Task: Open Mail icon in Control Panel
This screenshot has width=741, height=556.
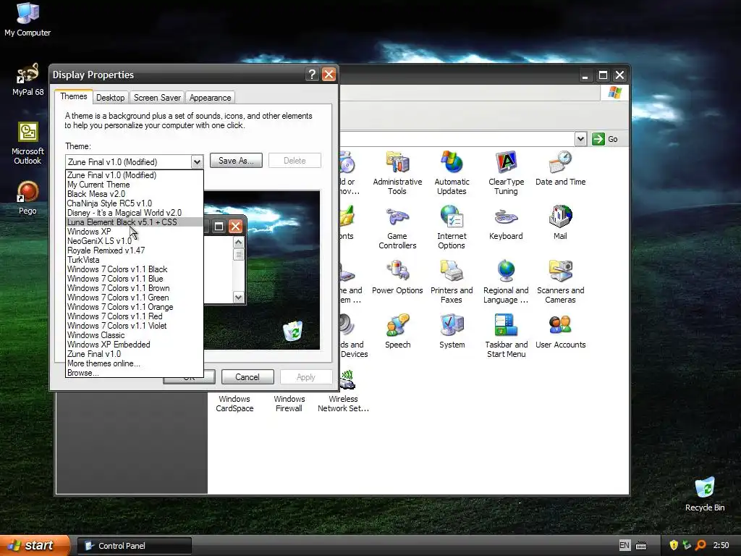Action: coord(560,223)
